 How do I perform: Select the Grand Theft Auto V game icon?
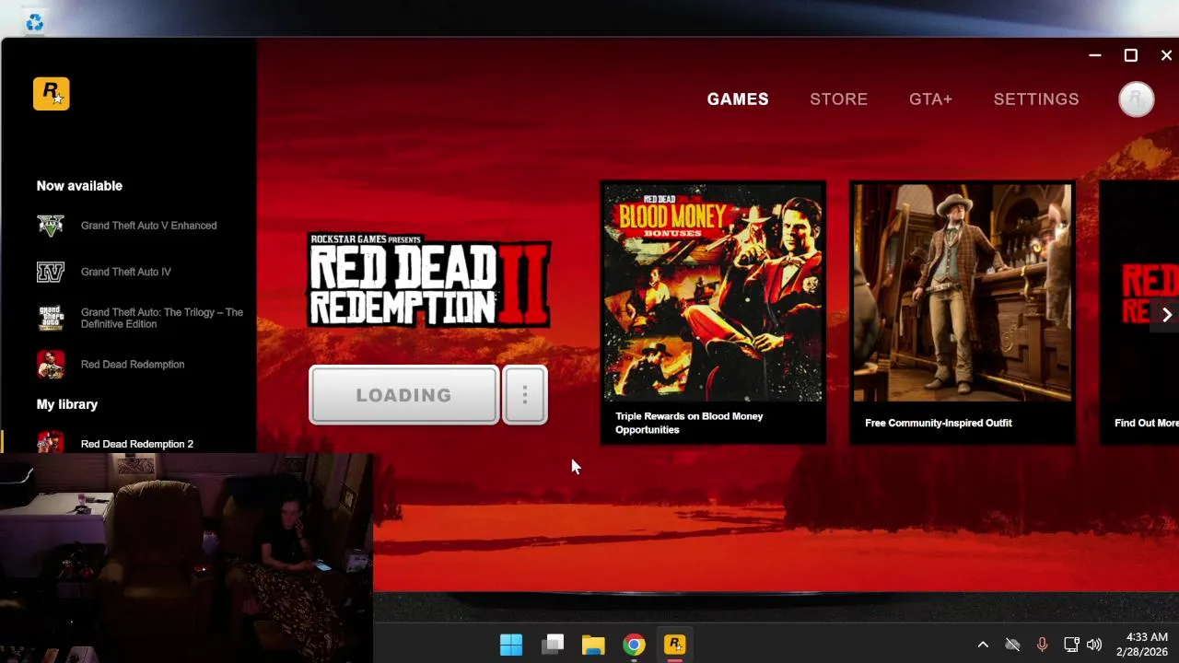[x=51, y=226]
